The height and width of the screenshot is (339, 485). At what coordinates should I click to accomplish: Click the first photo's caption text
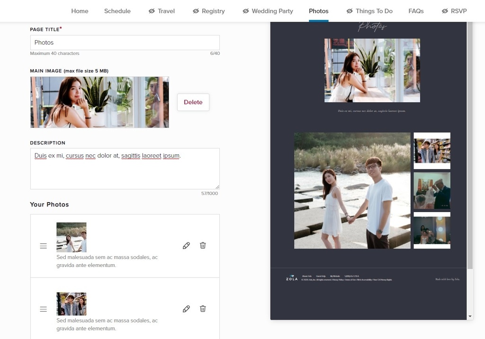pyautogui.click(x=107, y=261)
